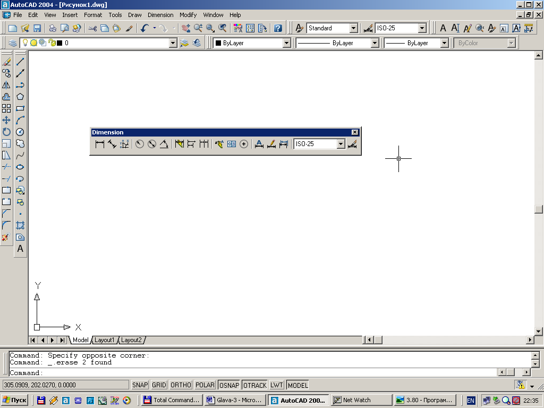Image resolution: width=544 pixels, height=408 pixels.
Task: Switch to Net Watch taskbar button
Action: [361, 400]
